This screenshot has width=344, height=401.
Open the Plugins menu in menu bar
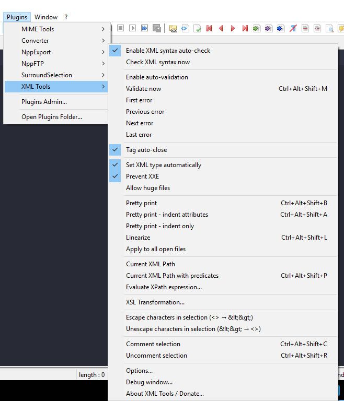click(17, 17)
